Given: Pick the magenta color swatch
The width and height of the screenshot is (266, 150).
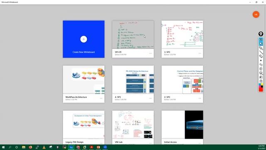Looking at the screenshot, I should 260,87.
